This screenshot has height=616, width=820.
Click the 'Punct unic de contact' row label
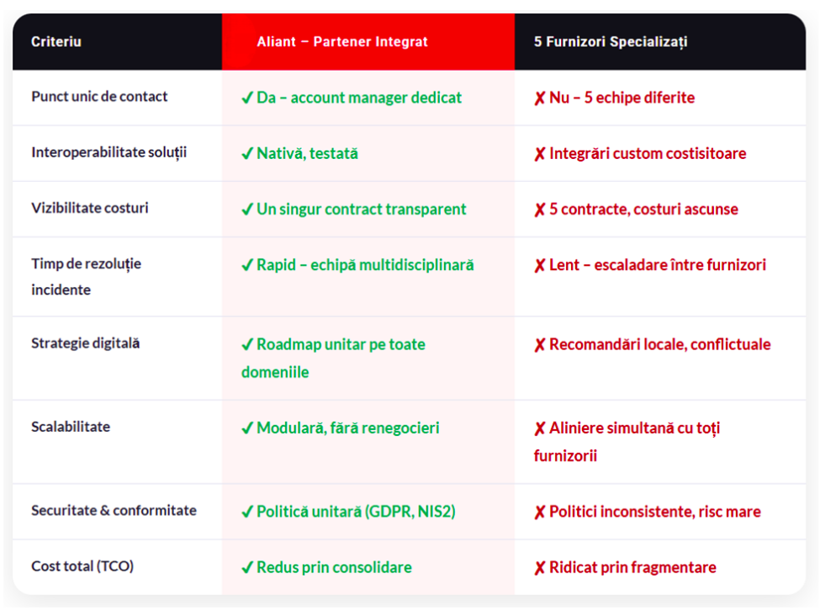tap(99, 97)
